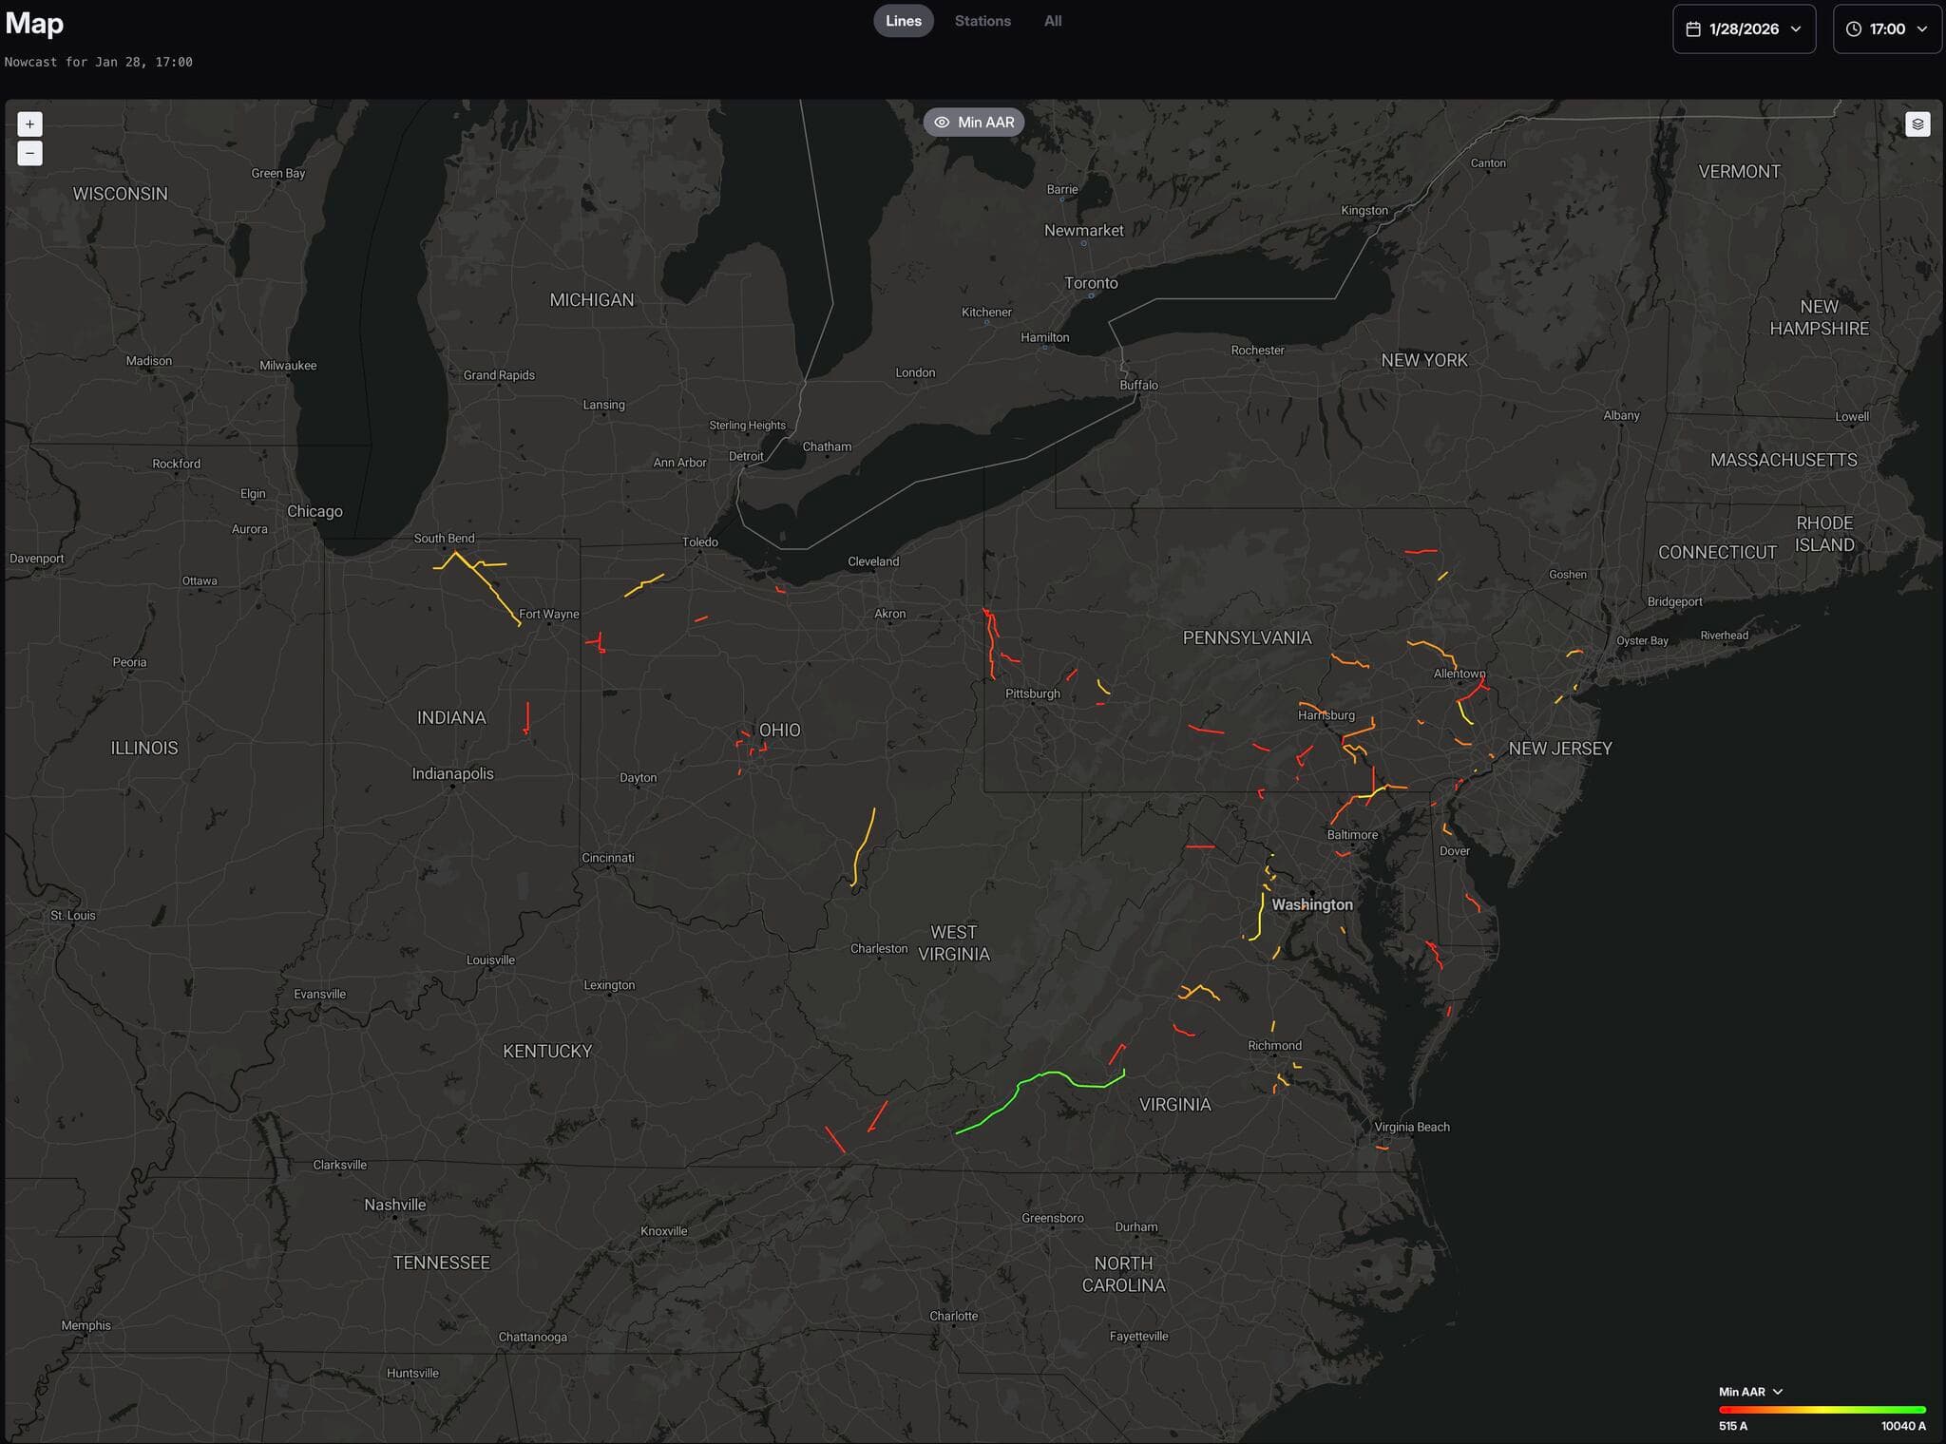Click the Washington city label
Image resolution: width=1946 pixels, height=1444 pixels.
click(1312, 904)
